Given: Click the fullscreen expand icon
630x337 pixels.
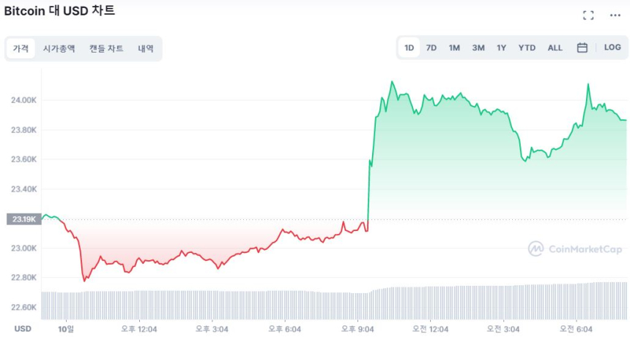Looking at the screenshot, I should [588, 15].
